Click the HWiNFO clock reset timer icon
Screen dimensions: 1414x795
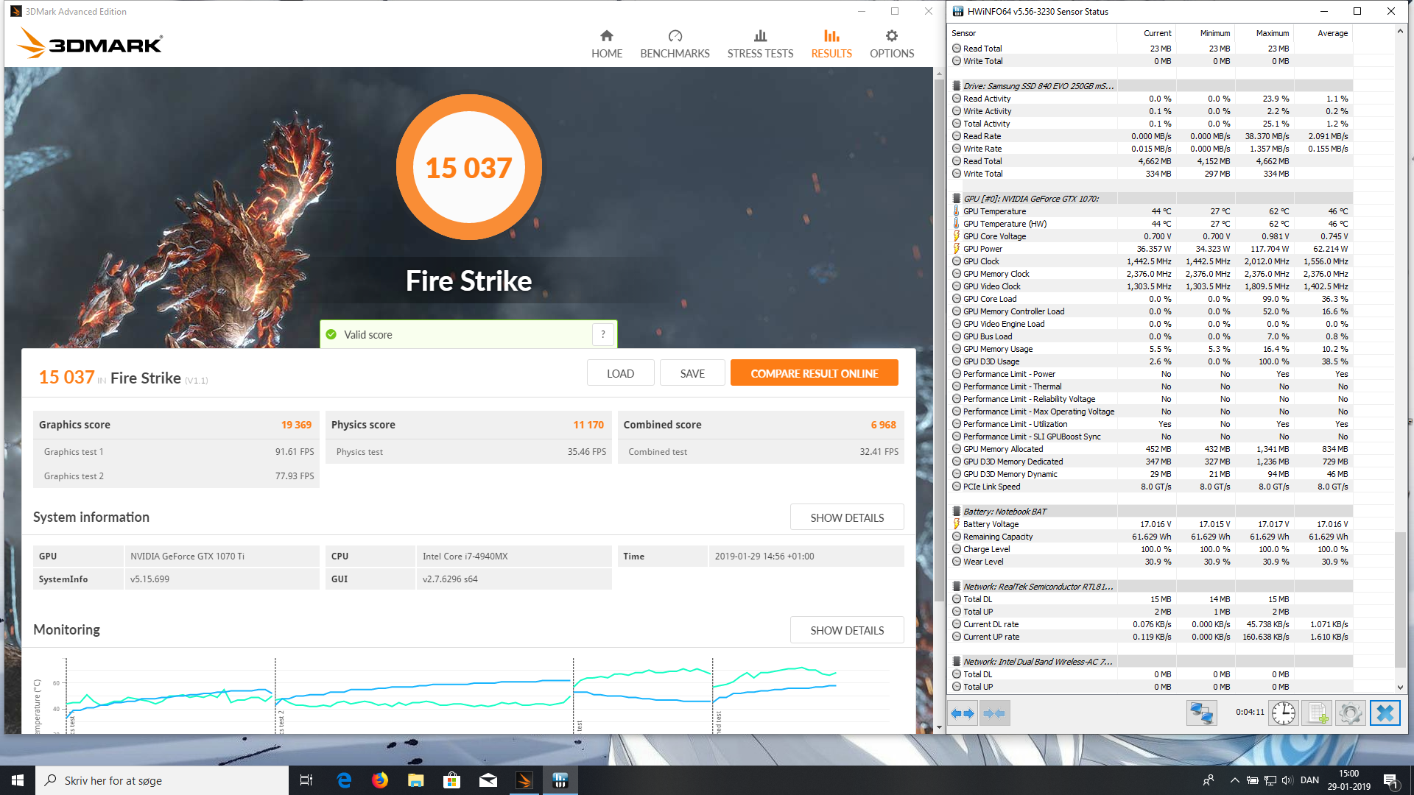pos(1283,713)
